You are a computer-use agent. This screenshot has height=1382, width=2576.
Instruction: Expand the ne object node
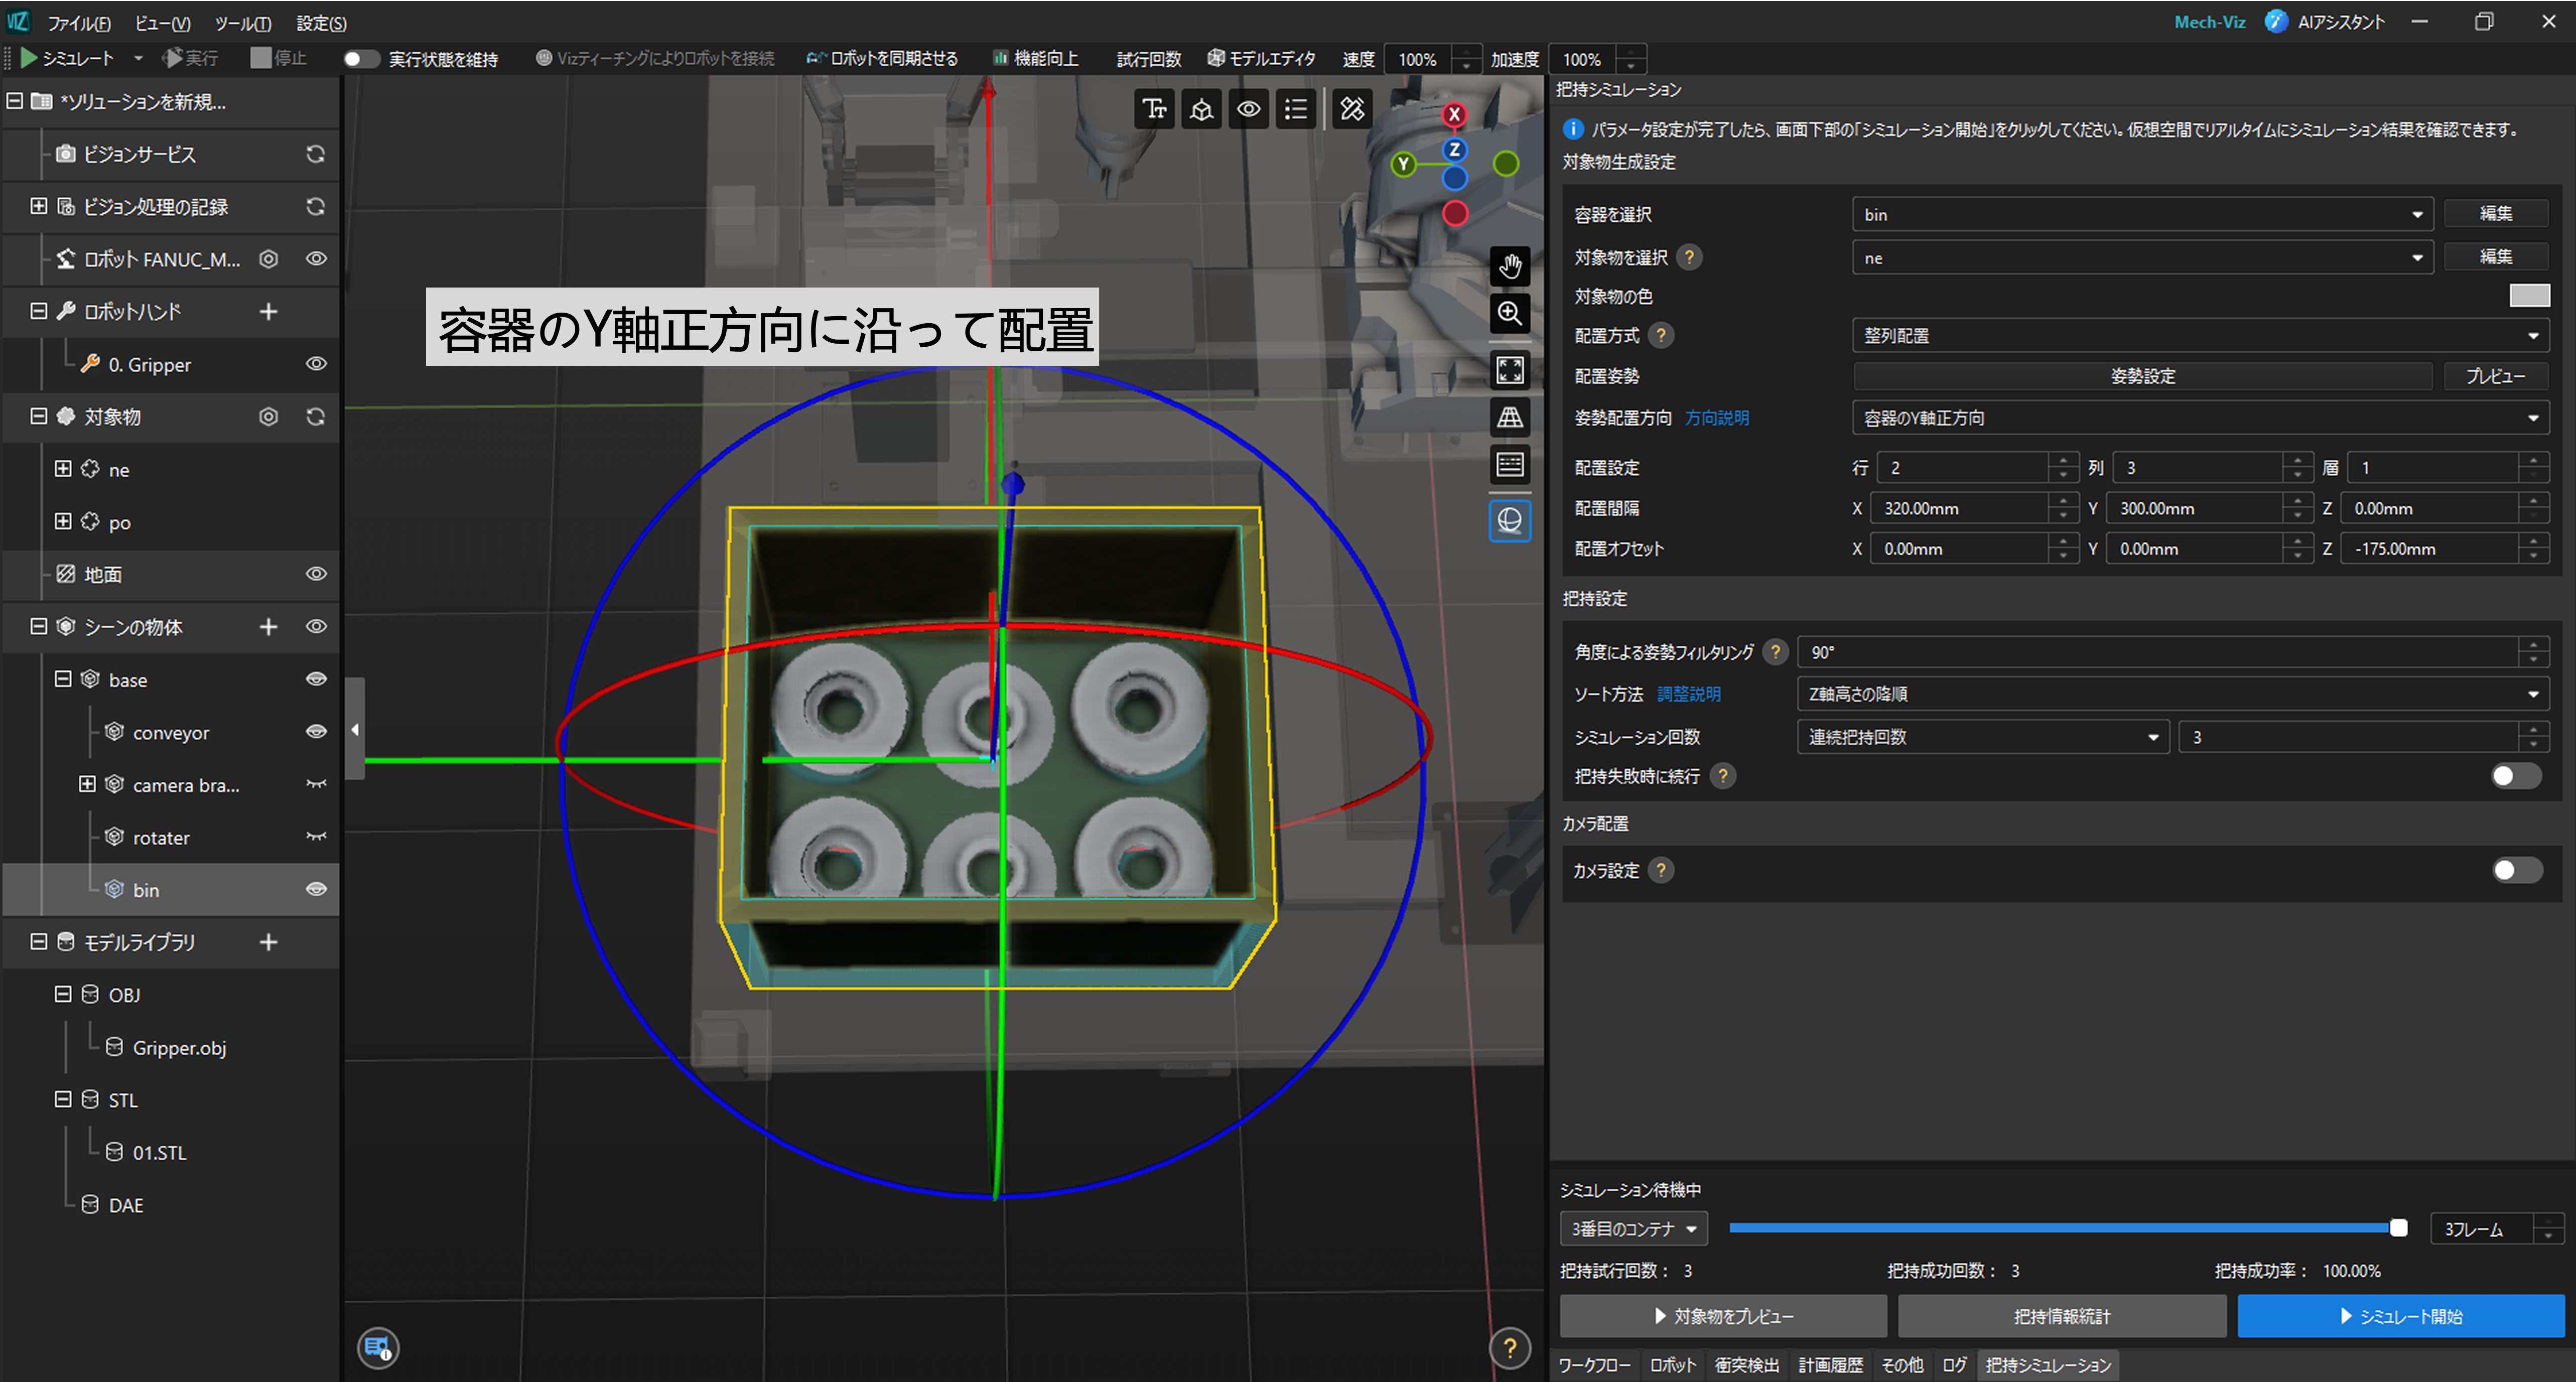(63, 469)
